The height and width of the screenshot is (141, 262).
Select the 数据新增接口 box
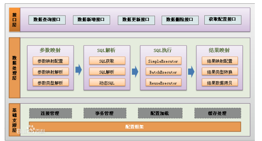click(x=91, y=20)
